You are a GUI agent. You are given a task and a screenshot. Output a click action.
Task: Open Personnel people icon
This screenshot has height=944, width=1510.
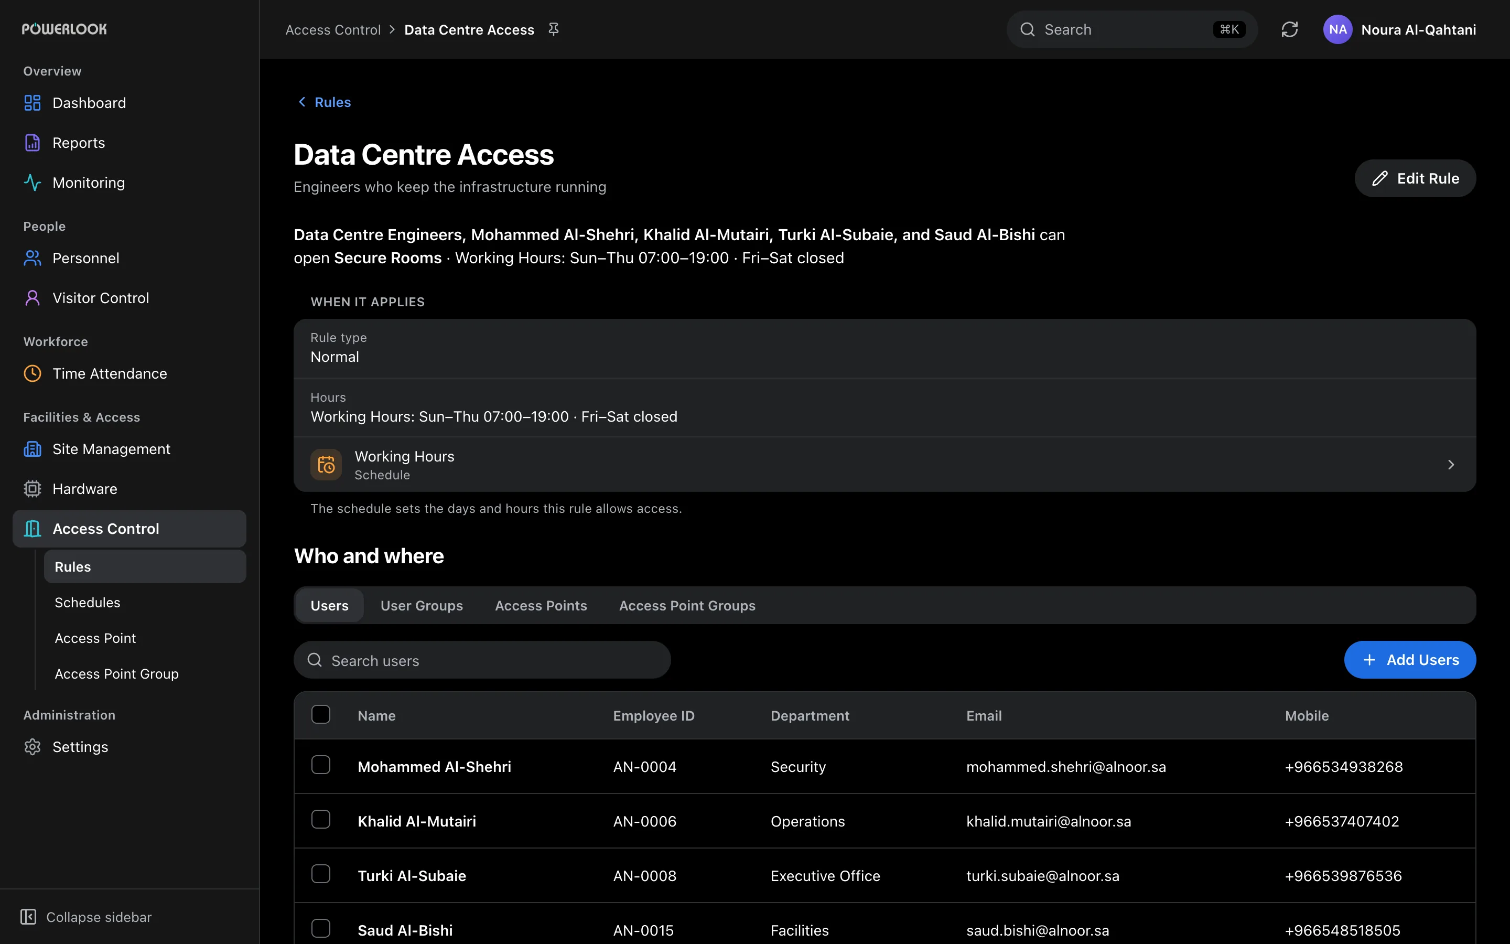[x=33, y=259]
